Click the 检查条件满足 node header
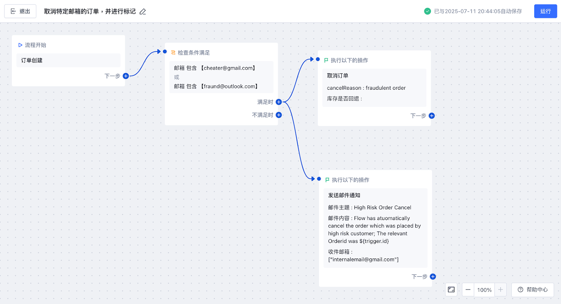This screenshot has height=304, width=561. pos(194,53)
